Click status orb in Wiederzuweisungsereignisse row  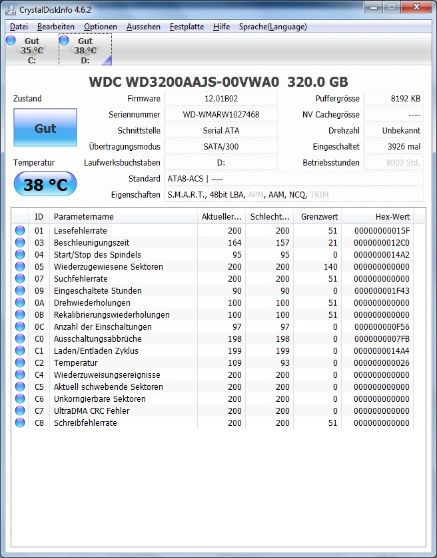20,374
